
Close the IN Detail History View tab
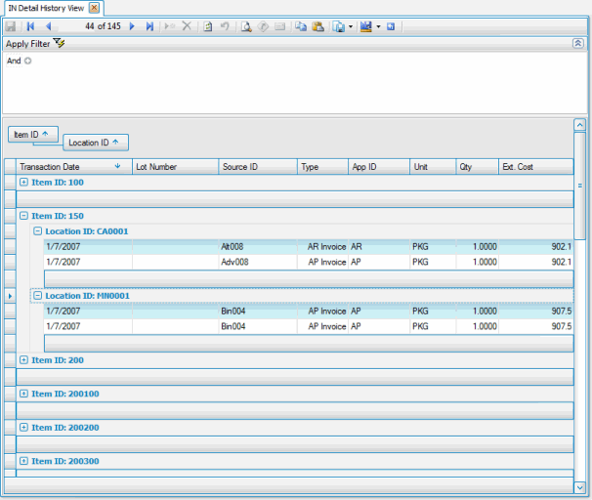pyautogui.click(x=95, y=8)
